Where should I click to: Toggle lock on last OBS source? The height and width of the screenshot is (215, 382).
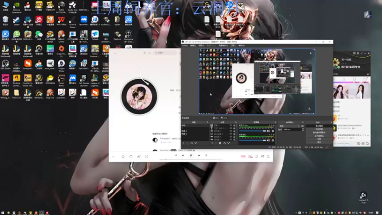(x=234, y=140)
